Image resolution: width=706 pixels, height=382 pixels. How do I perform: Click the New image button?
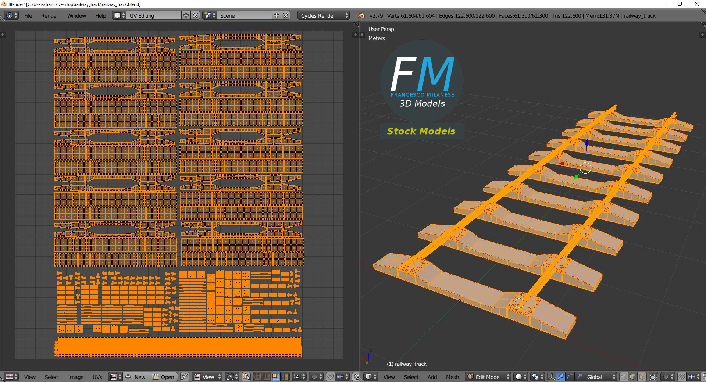click(x=136, y=377)
